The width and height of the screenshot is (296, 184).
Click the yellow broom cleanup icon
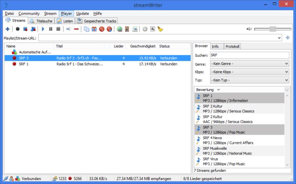coord(160,29)
